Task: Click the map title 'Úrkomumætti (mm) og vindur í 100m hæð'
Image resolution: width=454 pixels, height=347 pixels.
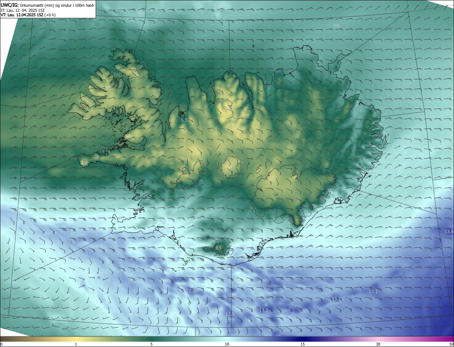Action: [x=57, y=5]
